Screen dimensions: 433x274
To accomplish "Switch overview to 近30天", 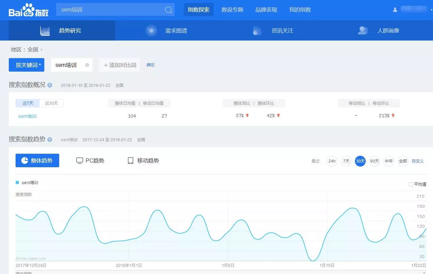I will point(51,103).
